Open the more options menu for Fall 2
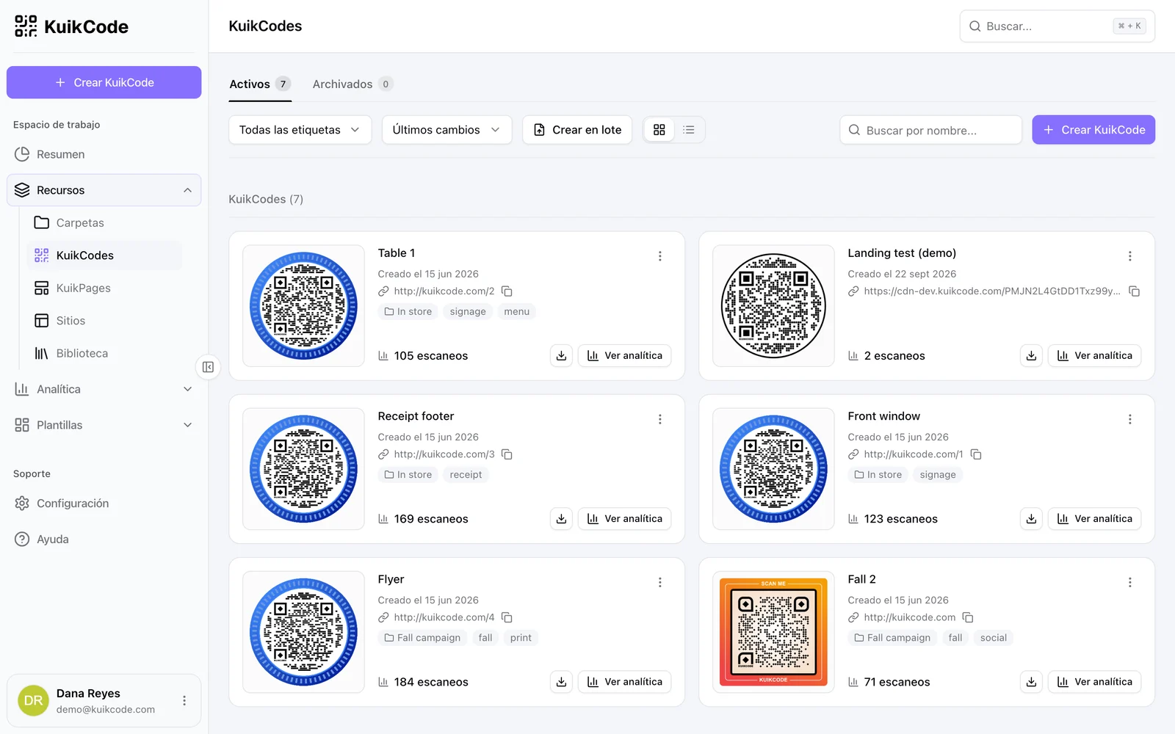Screen dimensions: 1175x734 (1129, 582)
